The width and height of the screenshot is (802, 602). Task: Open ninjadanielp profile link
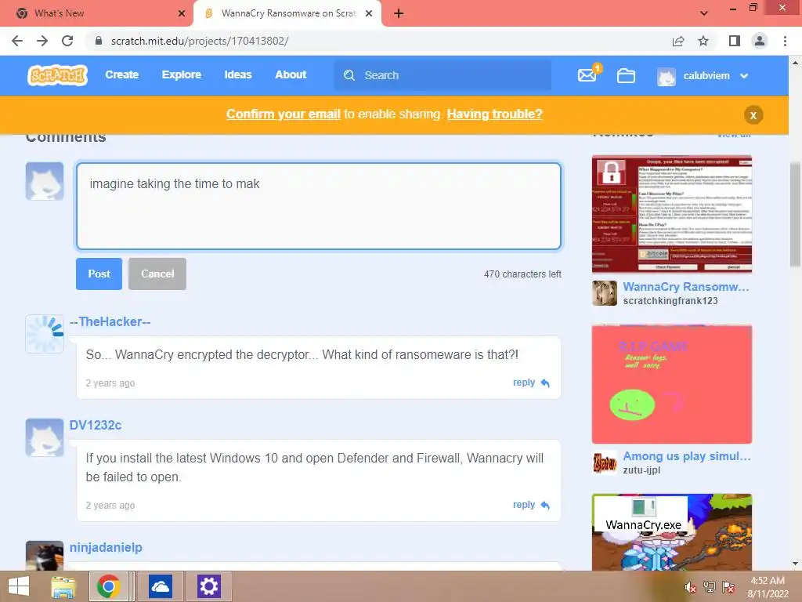click(106, 547)
